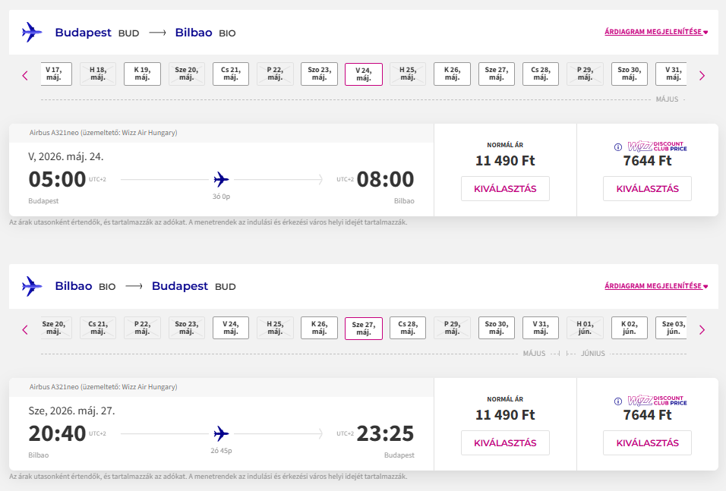This screenshot has height=491, width=726.
Task: Select Wizz Discount Club outbound 'Kiválasztás' button
Action: (x=647, y=189)
